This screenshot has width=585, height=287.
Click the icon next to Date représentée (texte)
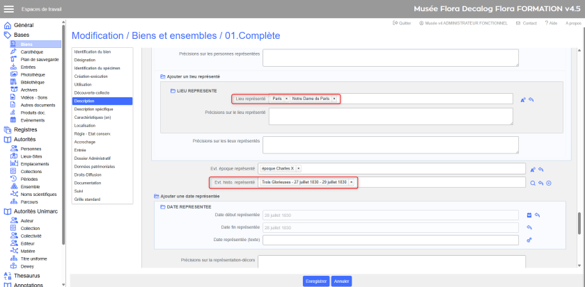[x=529, y=240]
